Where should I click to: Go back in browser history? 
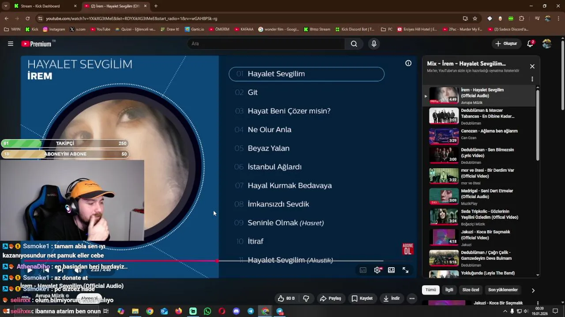pos(6,18)
